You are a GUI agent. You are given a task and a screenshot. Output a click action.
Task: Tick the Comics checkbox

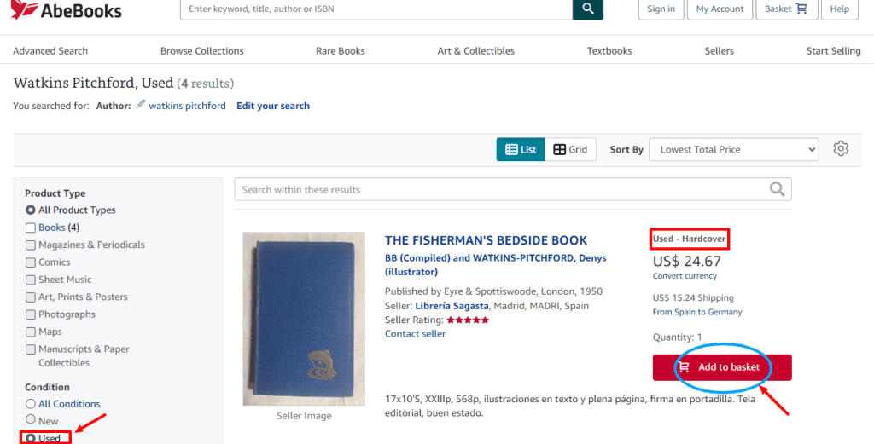tap(30, 262)
